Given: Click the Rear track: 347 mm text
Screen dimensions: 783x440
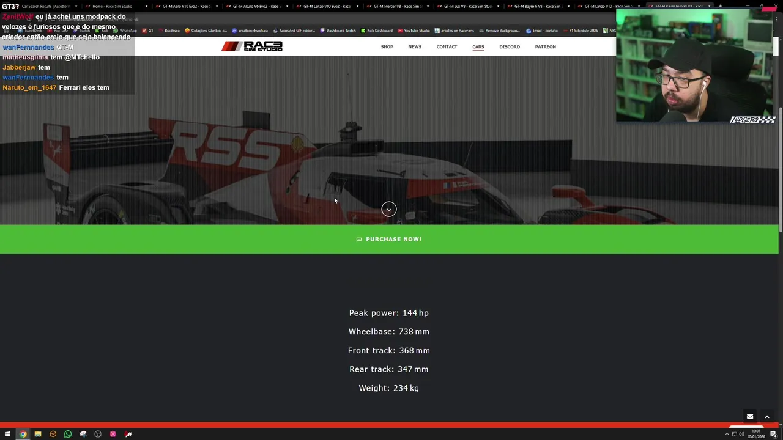Looking at the screenshot, I should pos(389,369).
